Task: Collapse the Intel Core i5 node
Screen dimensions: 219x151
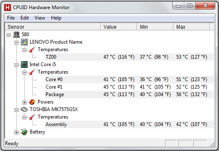Action: click(16, 65)
